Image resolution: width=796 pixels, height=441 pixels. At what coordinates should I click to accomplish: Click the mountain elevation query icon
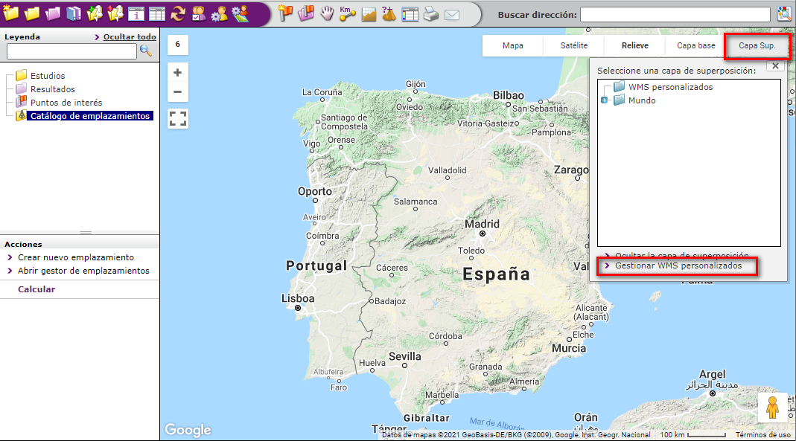[389, 13]
